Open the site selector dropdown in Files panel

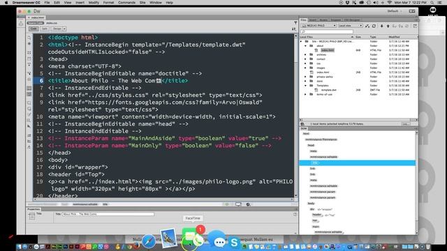(x=318, y=26)
